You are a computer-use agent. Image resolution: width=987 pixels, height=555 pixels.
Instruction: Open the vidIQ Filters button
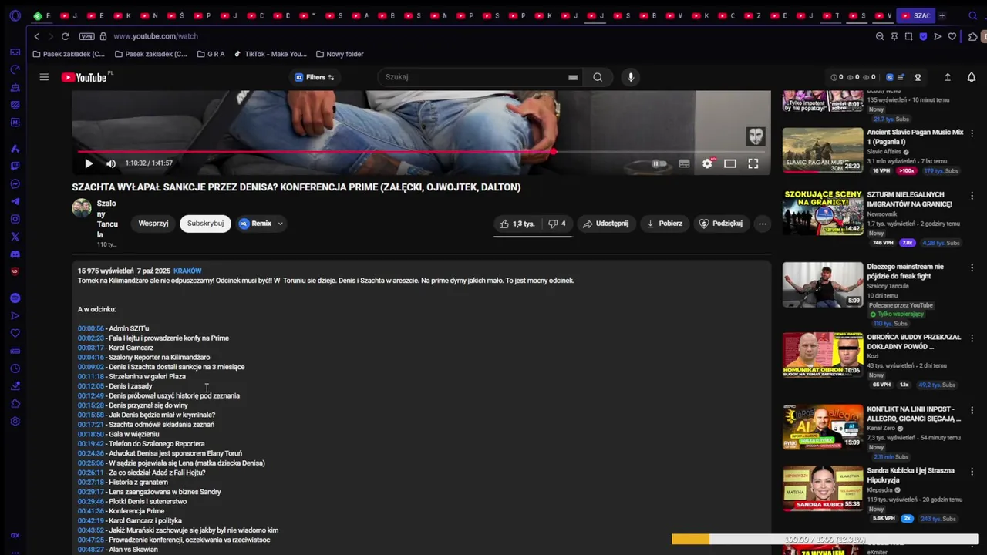[x=315, y=77]
